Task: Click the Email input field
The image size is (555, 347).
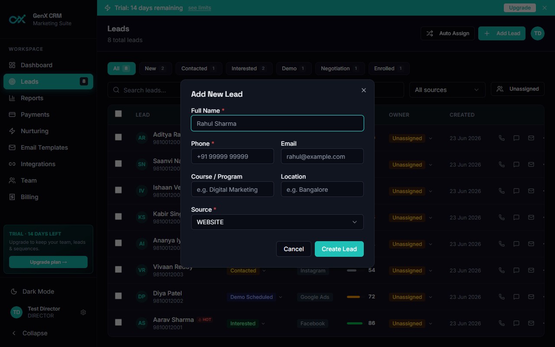Action: [x=322, y=156]
